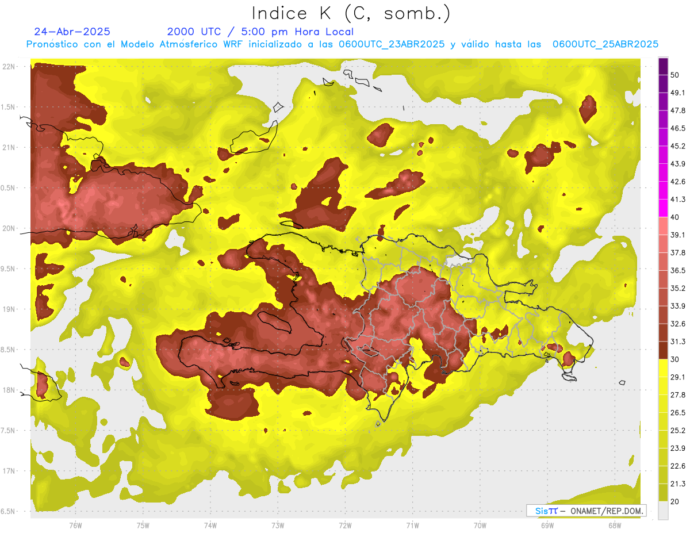690x533 pixels.
Task: Click the "30" value on the color scale
Action: (675, 359)
